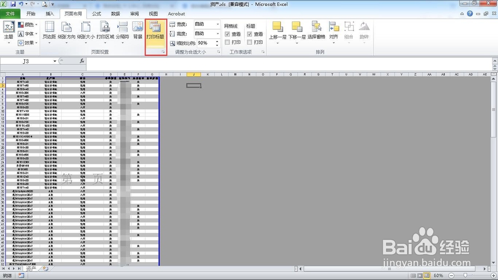
Task: Save the workbook from the quick access toolbar
Action: tap(13, 4)
